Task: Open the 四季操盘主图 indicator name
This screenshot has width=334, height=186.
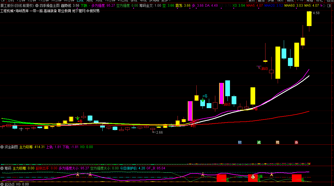Action: (49, 5)
